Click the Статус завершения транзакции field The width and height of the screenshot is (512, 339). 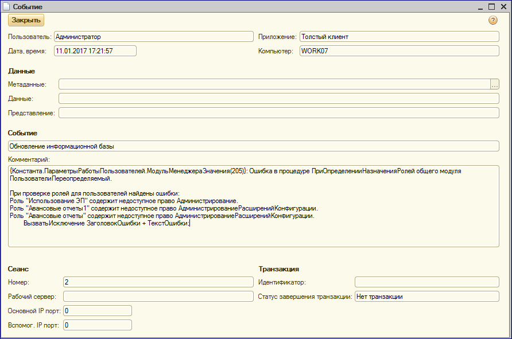[426, 297]
